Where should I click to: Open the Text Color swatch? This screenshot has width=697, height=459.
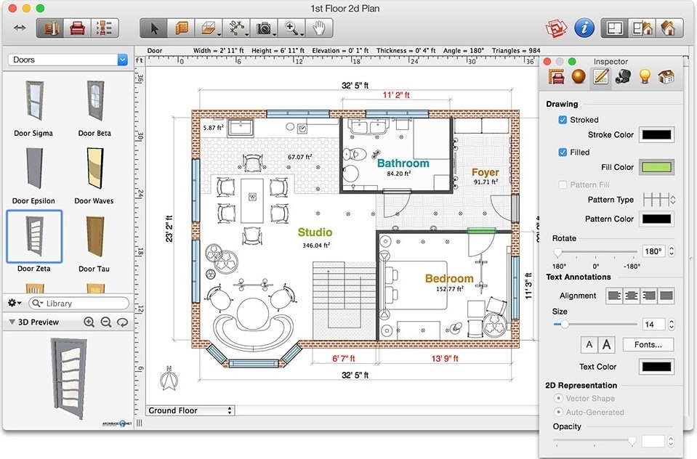(x=656, y=367)
